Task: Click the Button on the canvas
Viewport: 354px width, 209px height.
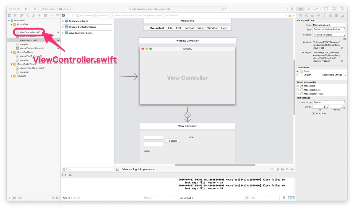Action: [173, 141]
